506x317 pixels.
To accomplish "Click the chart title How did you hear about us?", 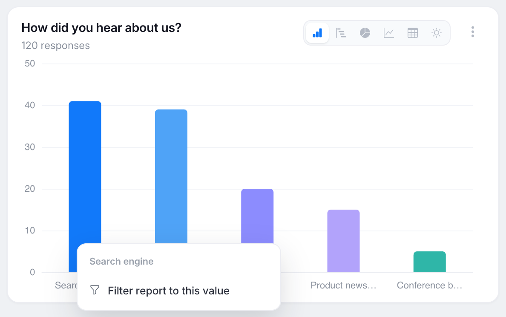I will [101, 28].
